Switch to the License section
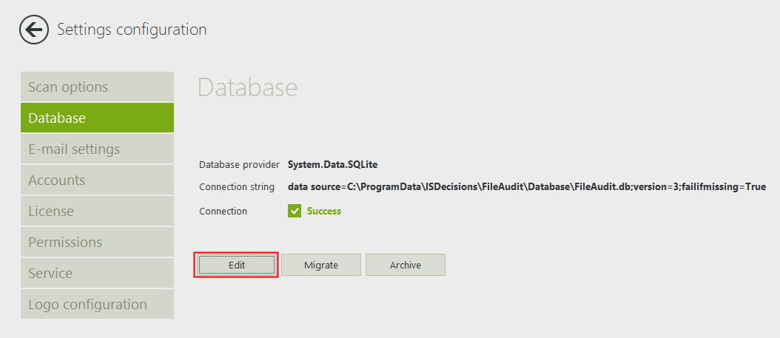This screenshot has height=338, width=780. tap(97, 212)
